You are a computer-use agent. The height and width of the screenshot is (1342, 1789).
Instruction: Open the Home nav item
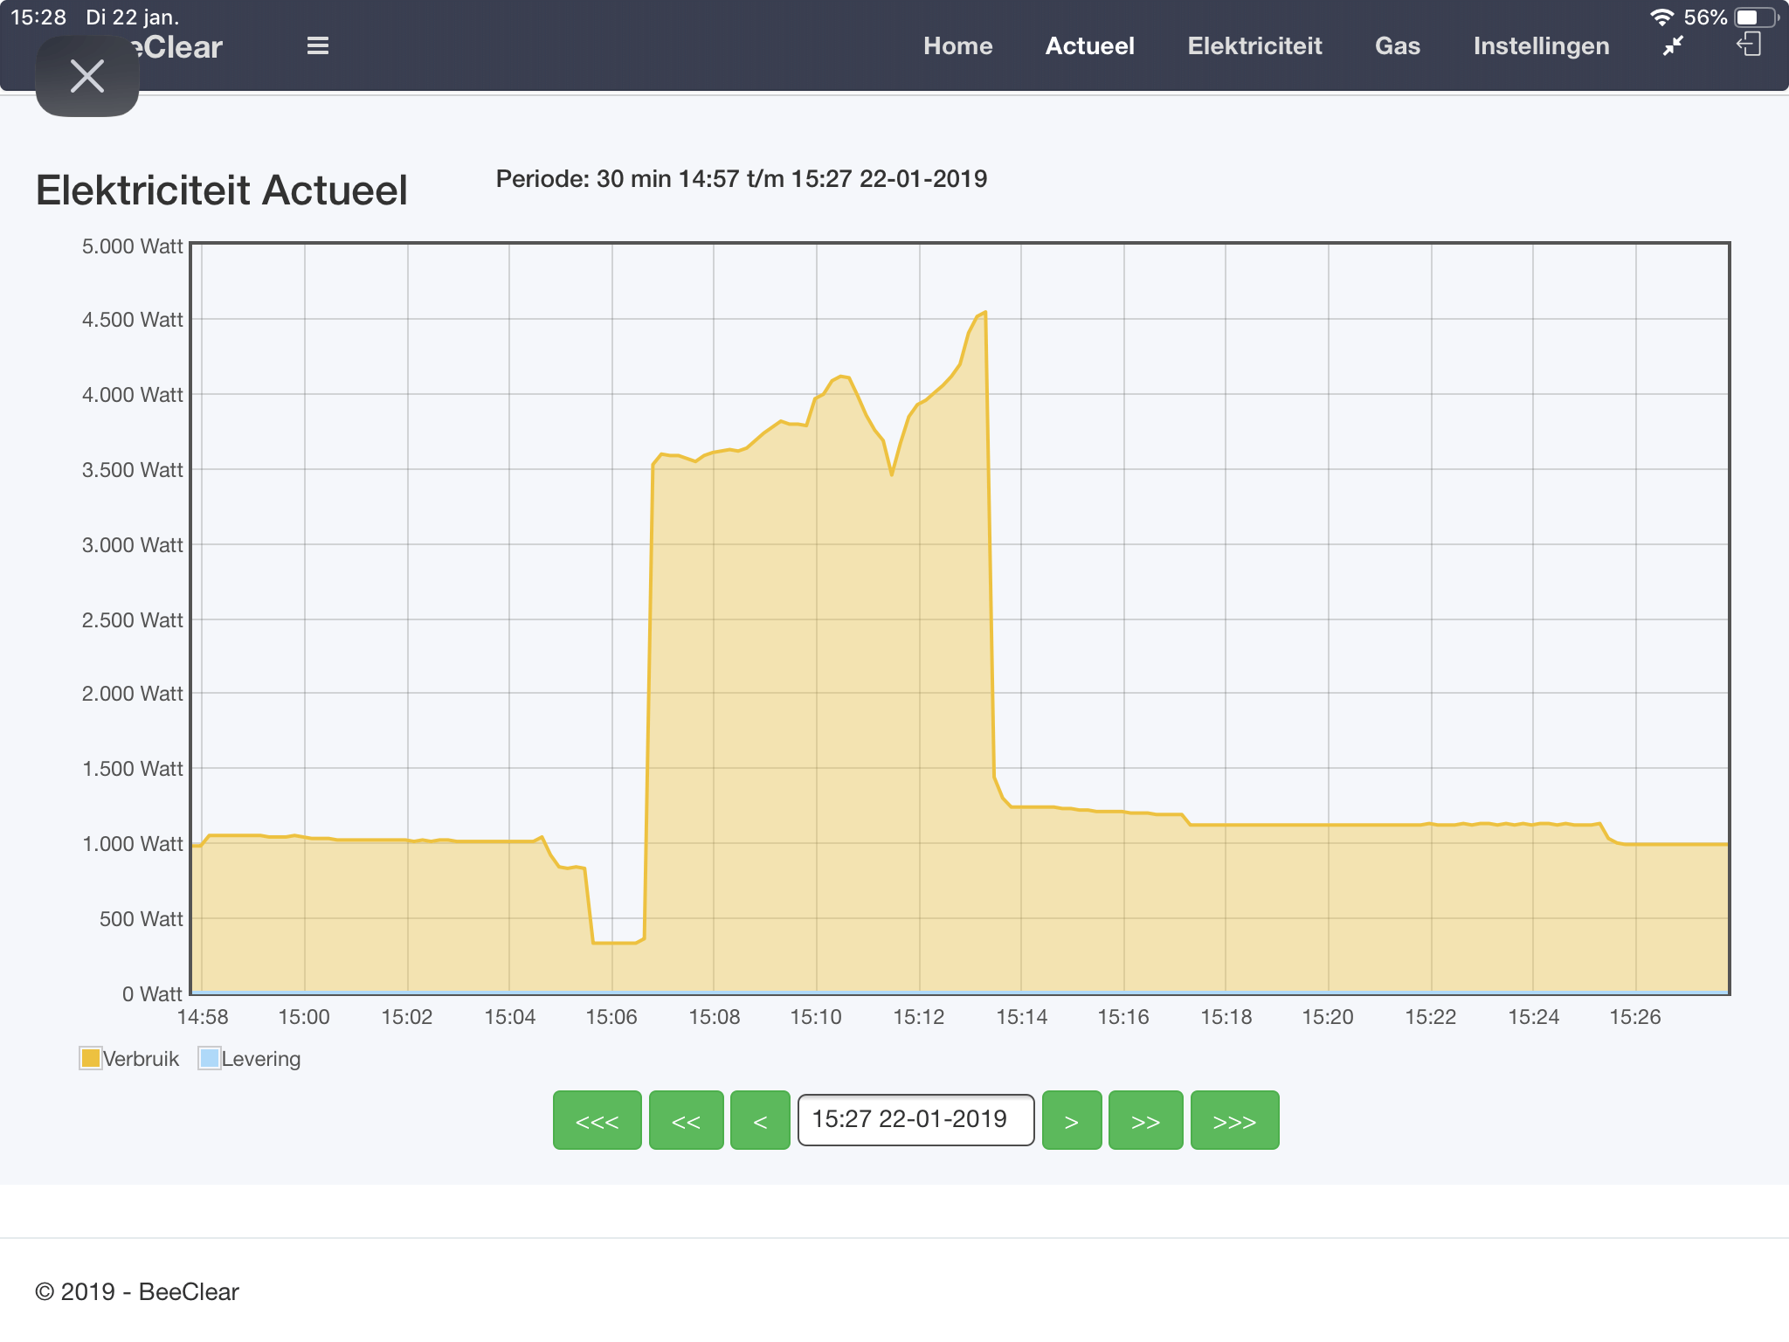point(957,45)
